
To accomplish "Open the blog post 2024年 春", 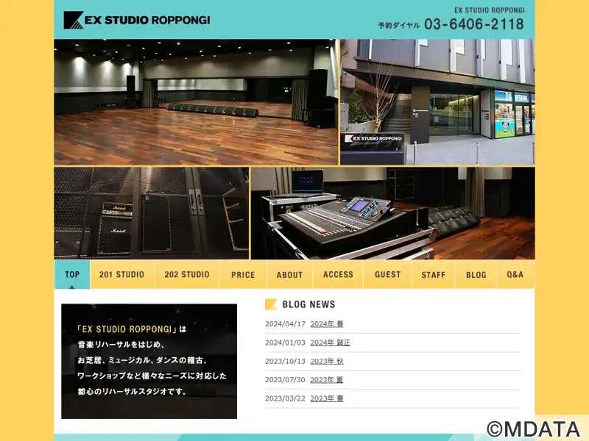I will [327, 324].
